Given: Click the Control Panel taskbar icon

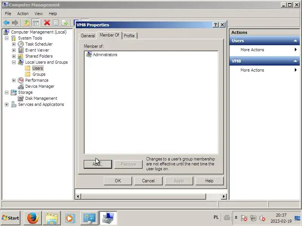Looking at the screenshot, I should (89, 218).
